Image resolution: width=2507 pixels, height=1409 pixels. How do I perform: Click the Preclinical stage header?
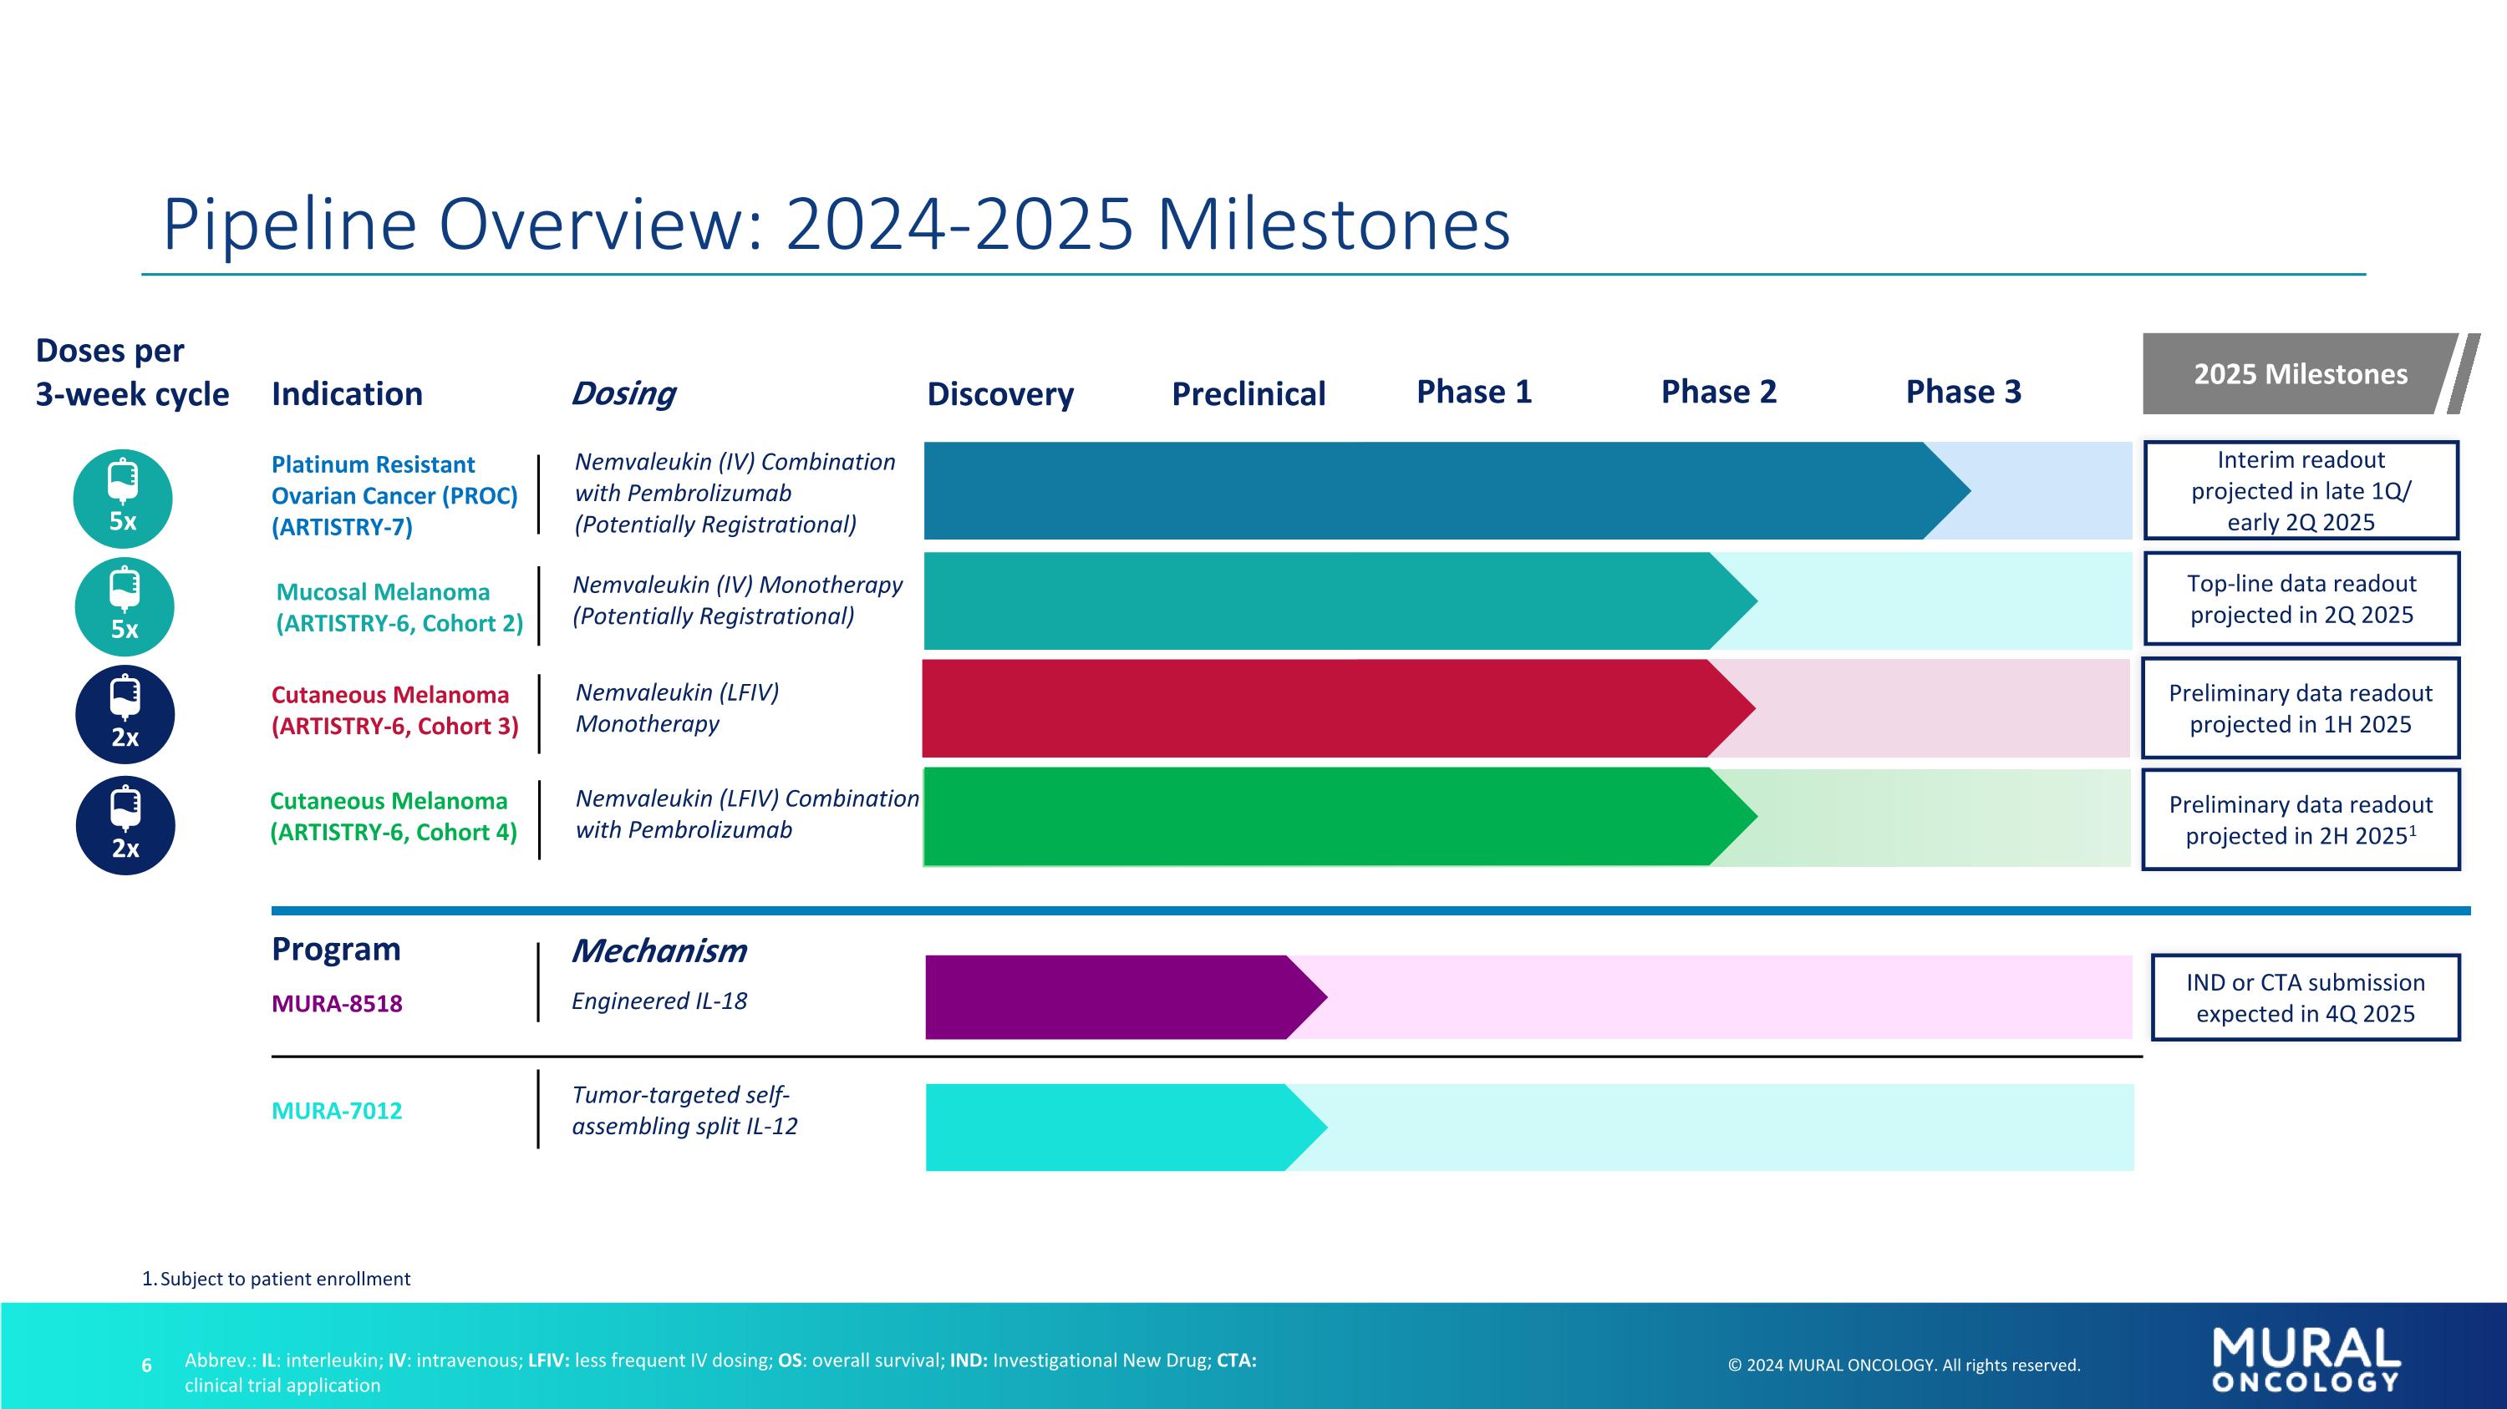tap(1248, 394)
